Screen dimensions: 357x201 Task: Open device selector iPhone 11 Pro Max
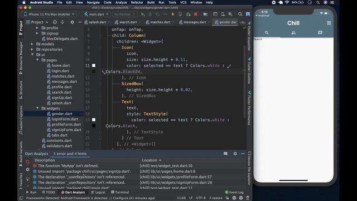point(49,14)
